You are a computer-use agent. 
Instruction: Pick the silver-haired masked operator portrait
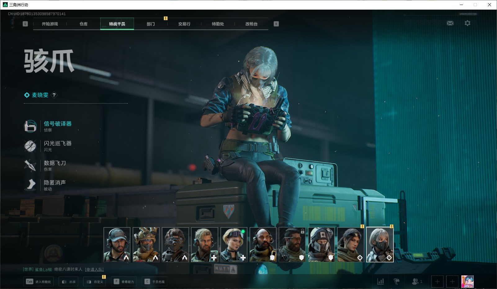[380, 245]
